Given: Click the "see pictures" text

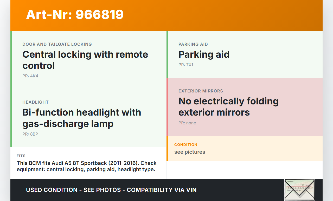Looking at the screenshot, I should pos(190,152).
